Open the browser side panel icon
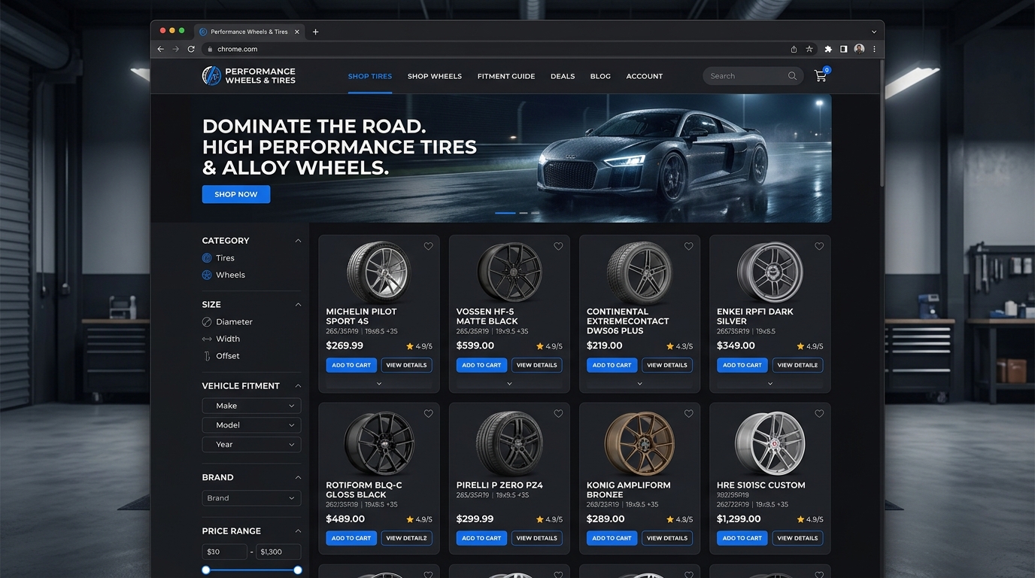Screen dimensions: 1035x578 843,49
